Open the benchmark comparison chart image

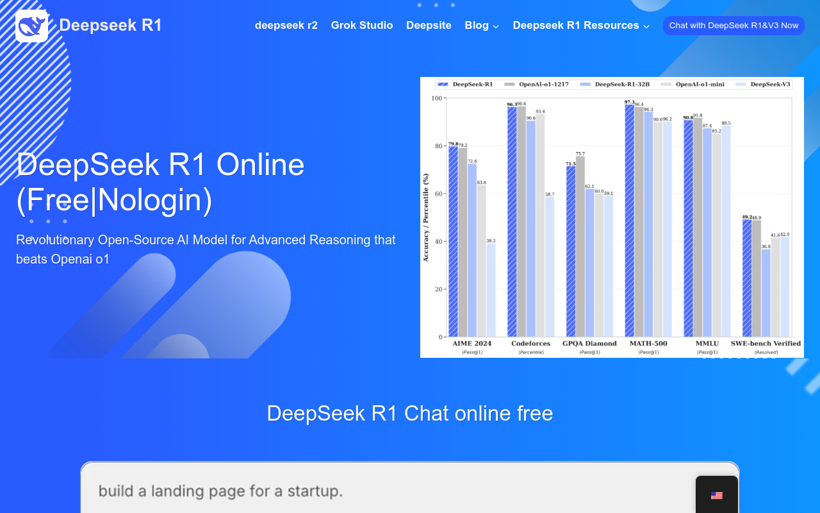pos(612,217)
